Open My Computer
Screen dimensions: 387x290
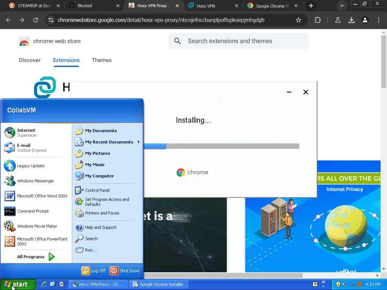[108, 176]
